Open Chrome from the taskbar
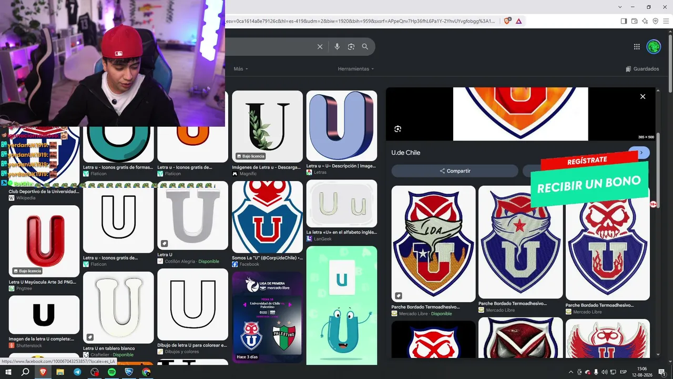The height and width of the screenshot is (379, 673). point(146,372)
